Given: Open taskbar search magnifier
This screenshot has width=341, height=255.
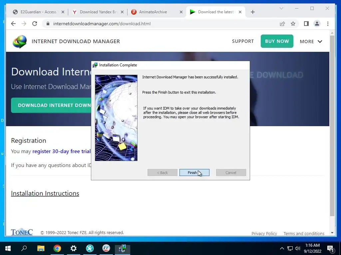Looking at the screenshot, I should tap(24, 248).
